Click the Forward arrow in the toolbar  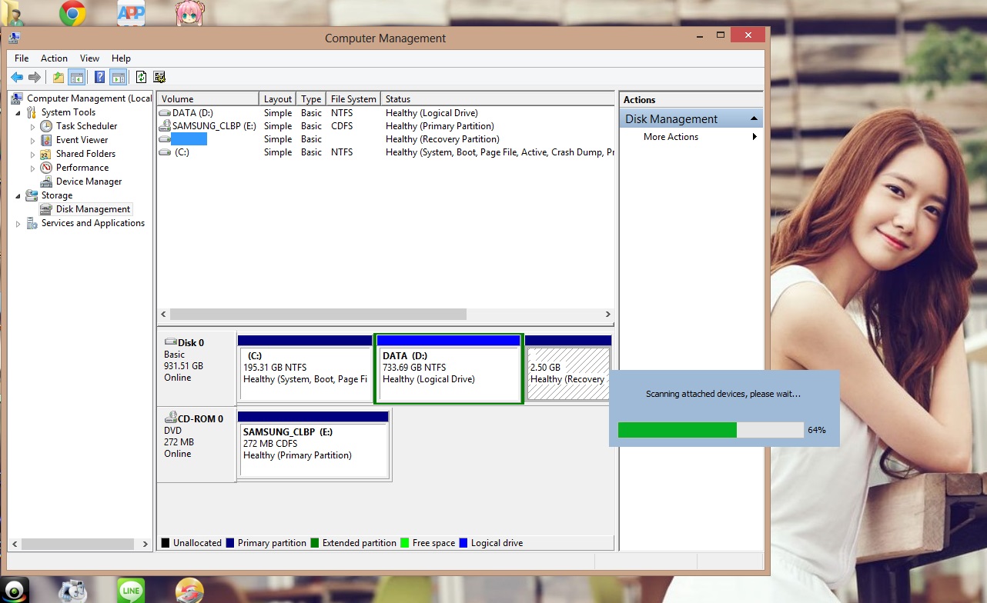[35, 77]
